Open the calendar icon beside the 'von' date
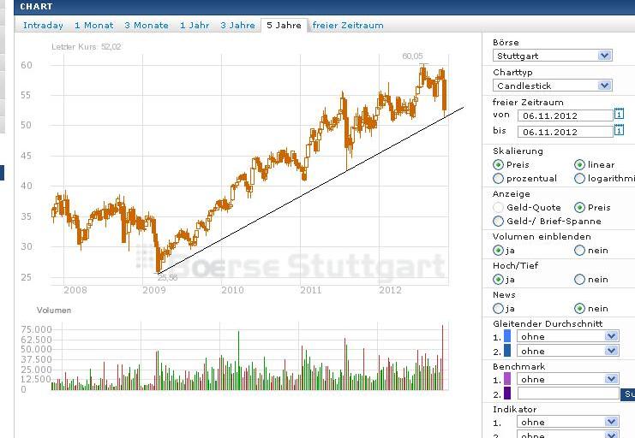Screen dimensions: 635x438 coord(619,115)
